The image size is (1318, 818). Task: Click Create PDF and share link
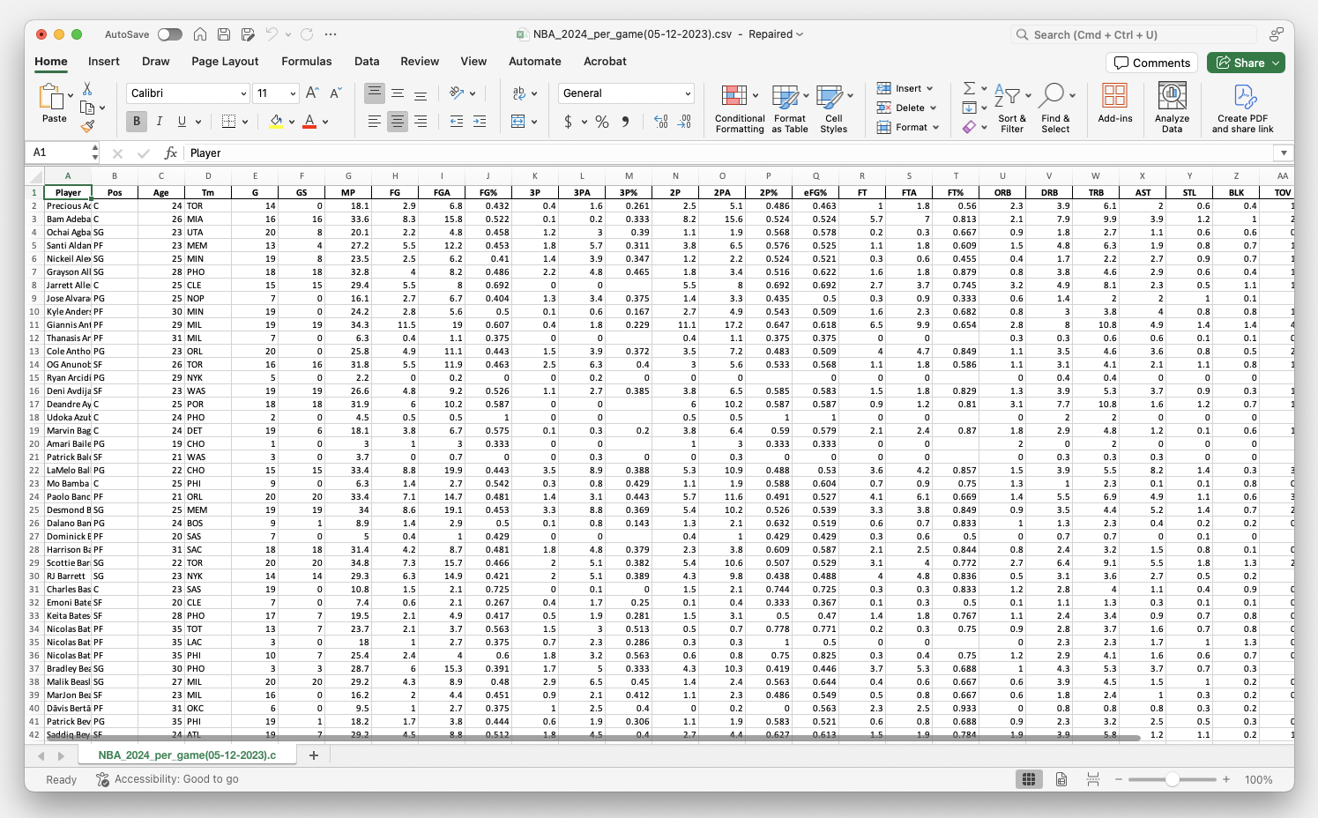(x=1243, y=106)
